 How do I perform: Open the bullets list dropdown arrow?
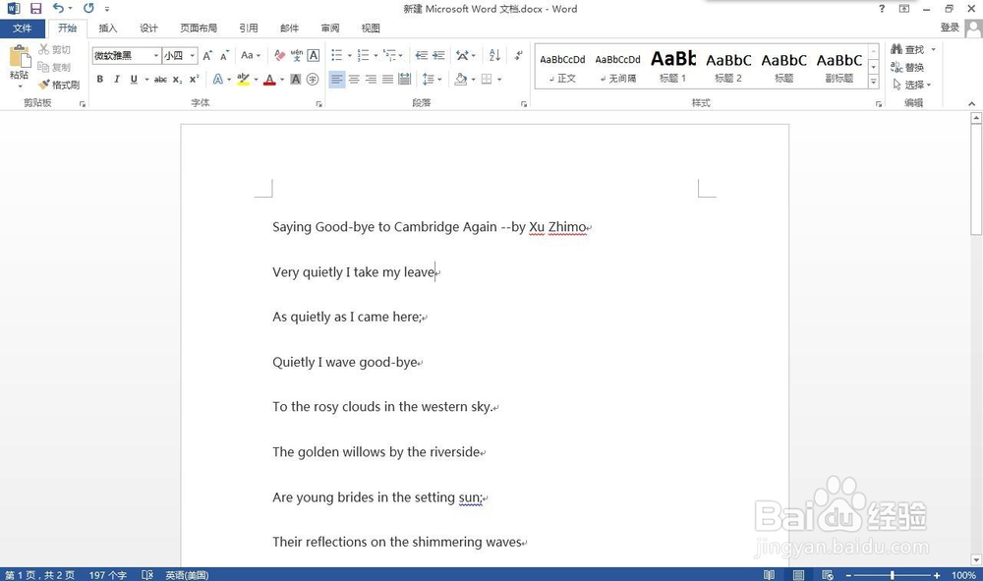(x=350, y=56)
